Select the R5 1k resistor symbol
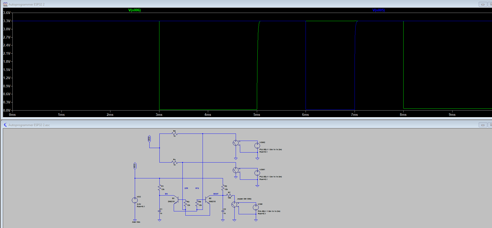The image size is (492, 228). click(x=175, y=134)
